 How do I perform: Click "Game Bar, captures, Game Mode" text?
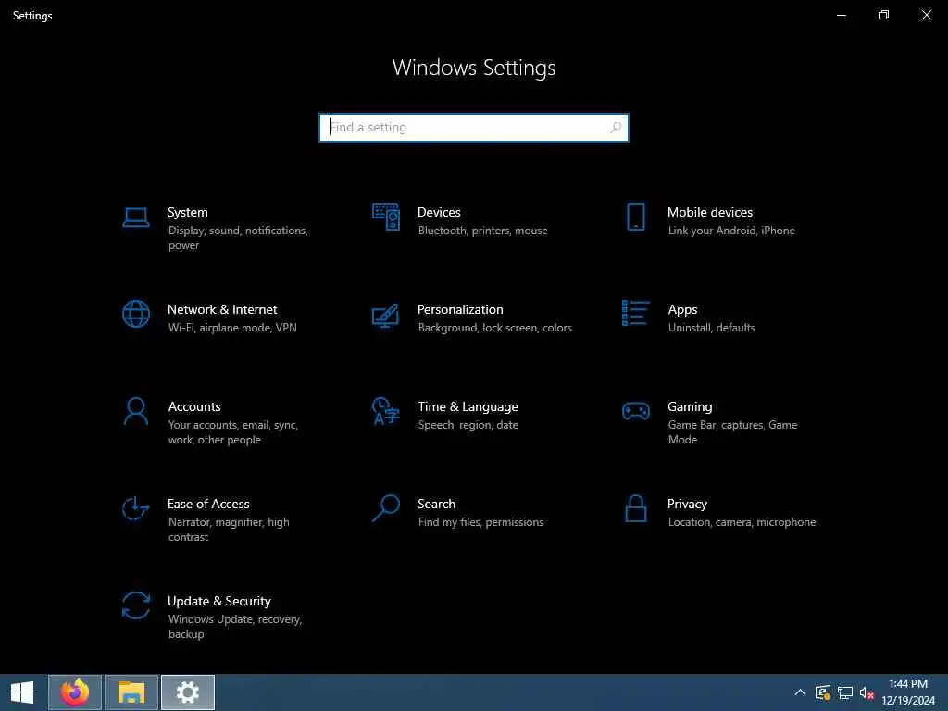[x=732, y=432]
